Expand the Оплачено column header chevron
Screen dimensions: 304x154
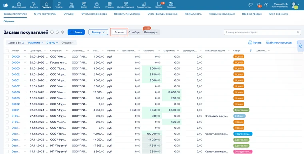click(158, 51)
